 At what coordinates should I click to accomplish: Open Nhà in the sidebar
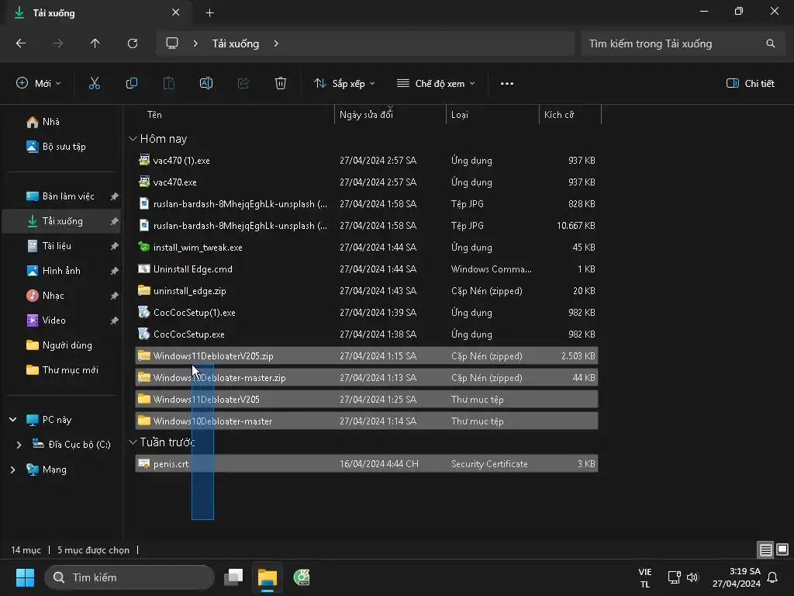[60, 122]
